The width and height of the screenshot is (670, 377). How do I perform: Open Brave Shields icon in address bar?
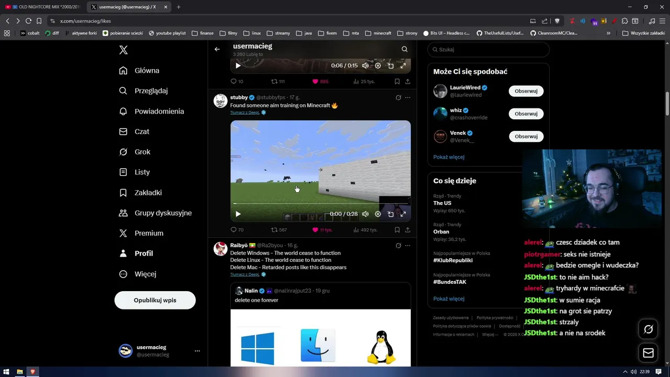(x=557, y=21)
